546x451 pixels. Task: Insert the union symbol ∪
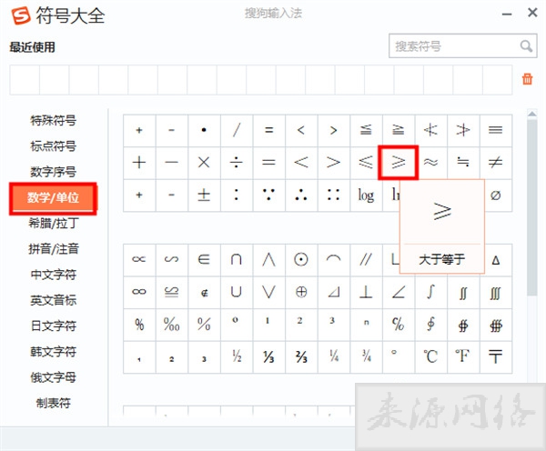tap(237, 292)
